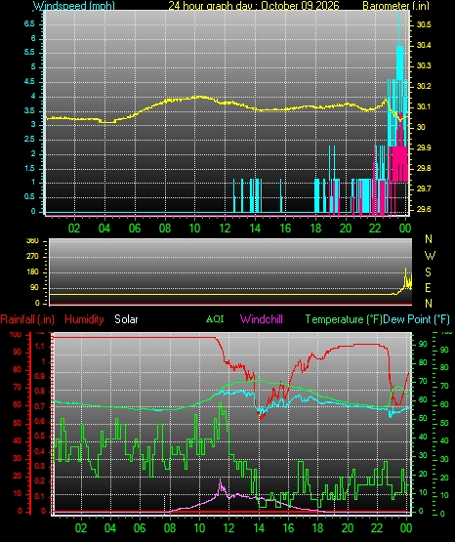Click the '0.7' rainfall axis value

tap(40, 406)
